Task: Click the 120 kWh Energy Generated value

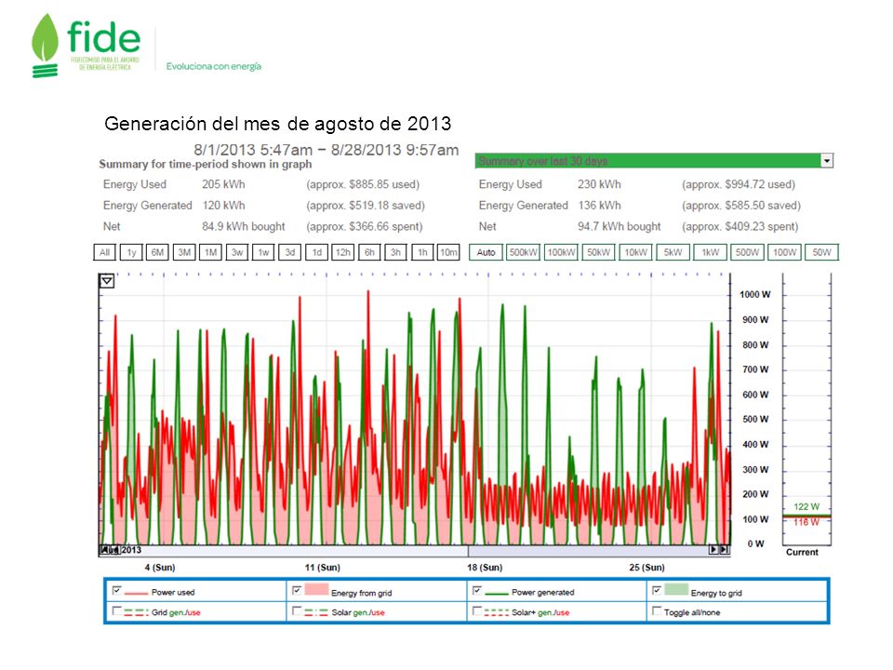Action: point(223,206)
